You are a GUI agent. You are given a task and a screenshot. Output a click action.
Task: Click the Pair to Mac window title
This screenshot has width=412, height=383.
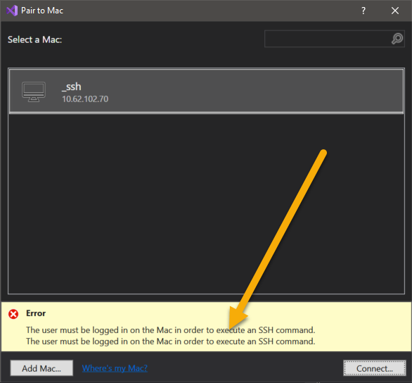[42, 11]
